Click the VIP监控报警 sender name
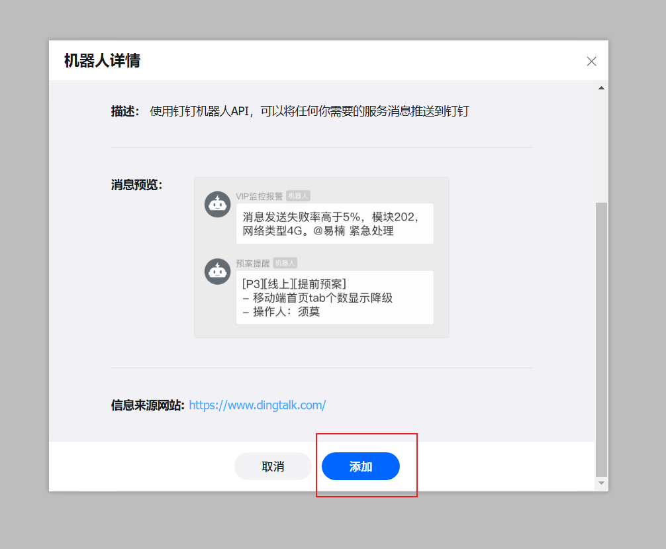The image size is (666, 549). tap(259, 196)
